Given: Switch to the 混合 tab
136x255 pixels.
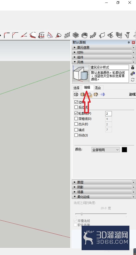Looking at the screenshot, I should 98,88.
